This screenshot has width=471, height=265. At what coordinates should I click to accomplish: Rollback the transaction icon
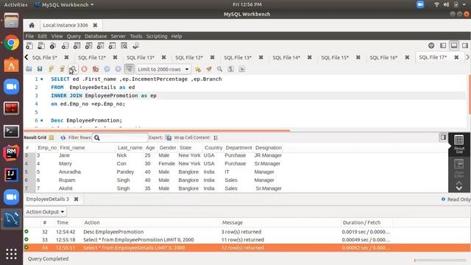(x=118, y=68)
